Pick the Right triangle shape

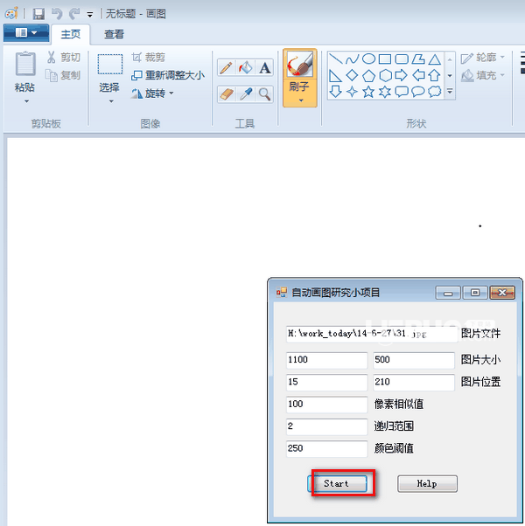[335, 75]
